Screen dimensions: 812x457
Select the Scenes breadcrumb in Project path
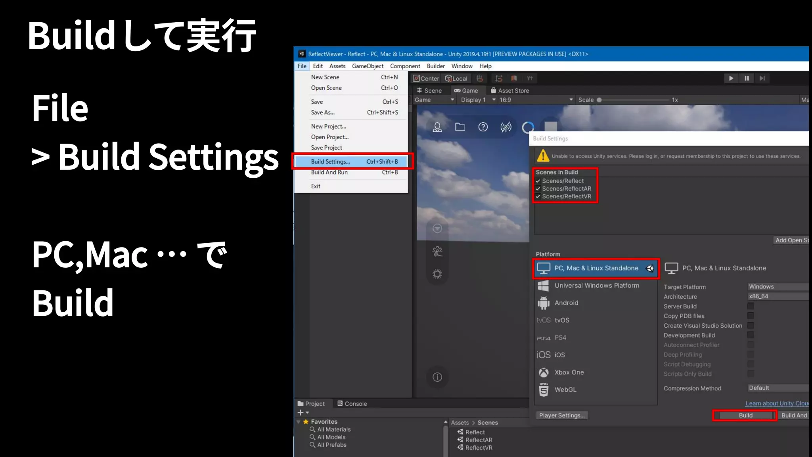click(488, 423)
